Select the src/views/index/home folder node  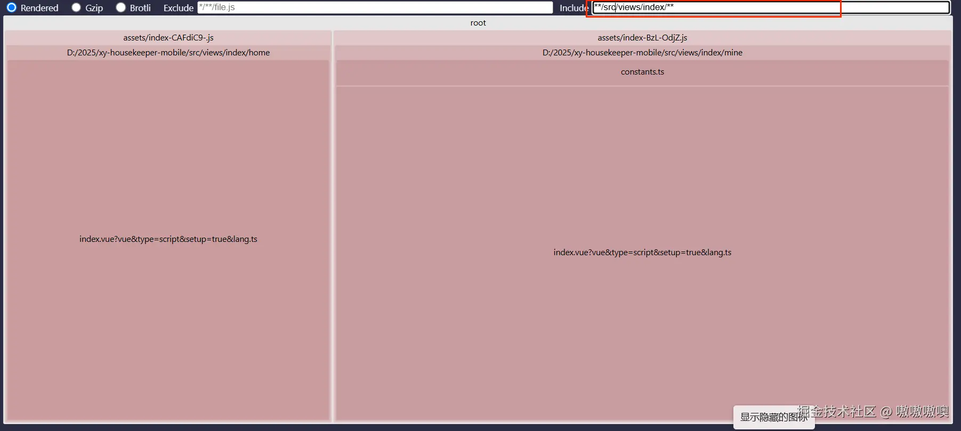[168, 53]
